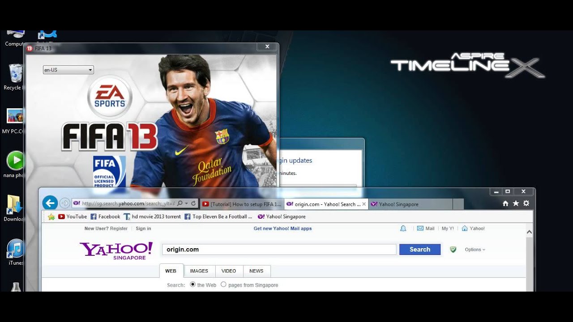Click the page scrollbar up arrow

(x=529, y=232)
